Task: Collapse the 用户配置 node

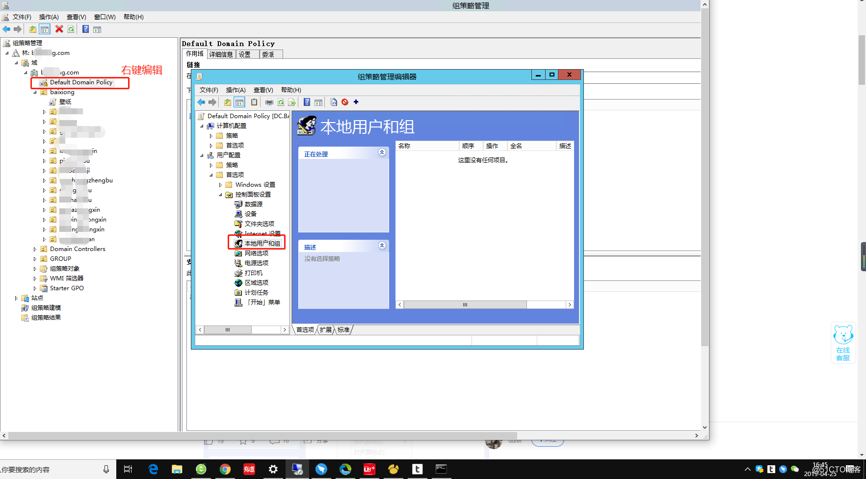Action: pyautogui.click(x=202, y=155)
